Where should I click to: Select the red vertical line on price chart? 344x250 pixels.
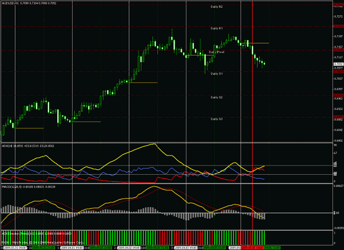coord(252,71)
